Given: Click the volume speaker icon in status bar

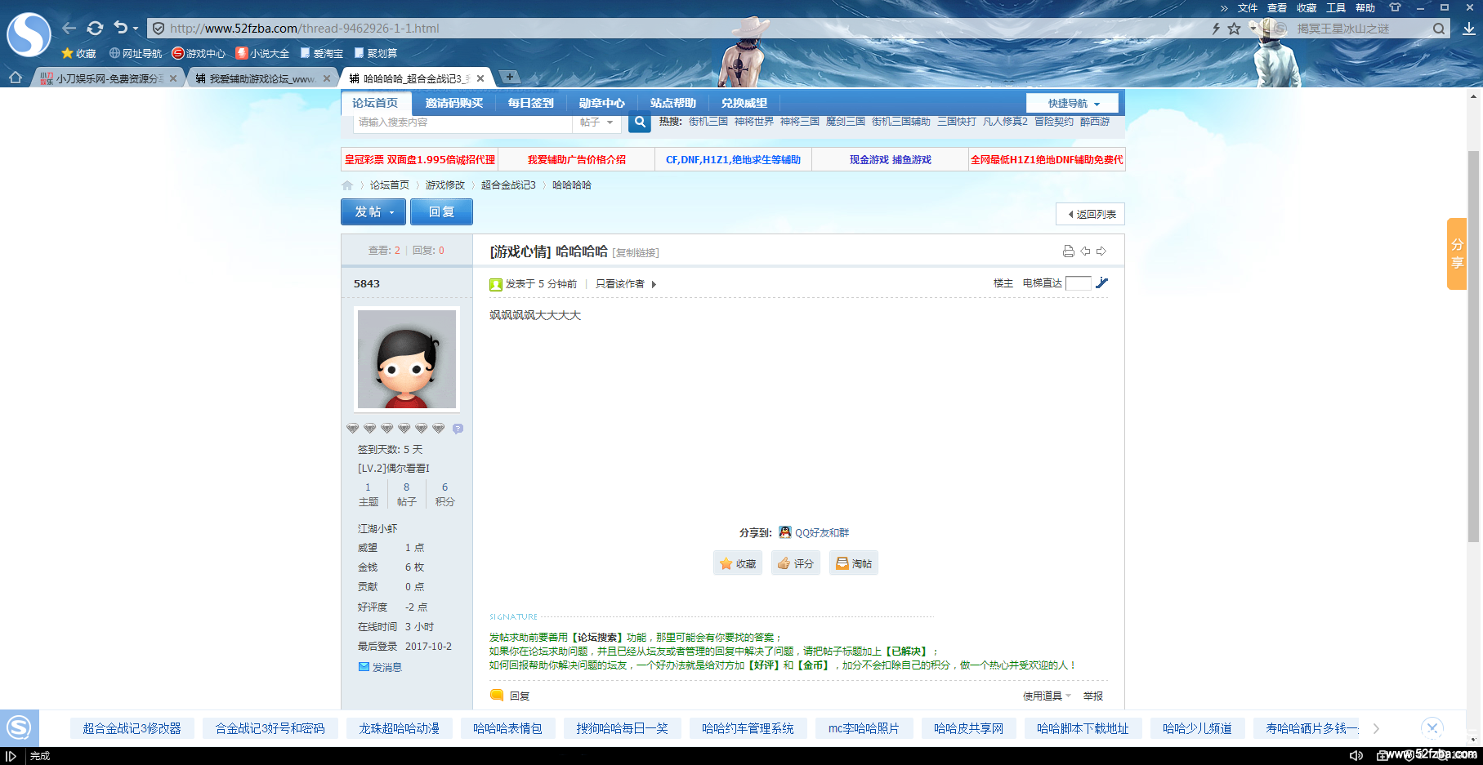Looking at the screenshot, I should pyautogui.click(x=1356, y=756).
